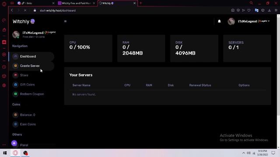Click header avatar picture at top right
The width and height of the screenshot is (280, 157).
[x=231, y=21]
